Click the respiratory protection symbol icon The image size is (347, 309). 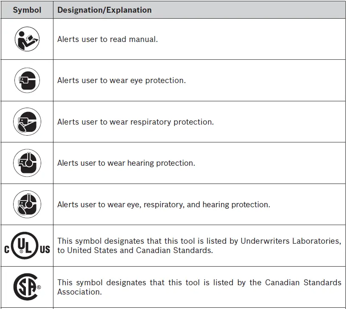pyautogui.click(x=27, y=122)
